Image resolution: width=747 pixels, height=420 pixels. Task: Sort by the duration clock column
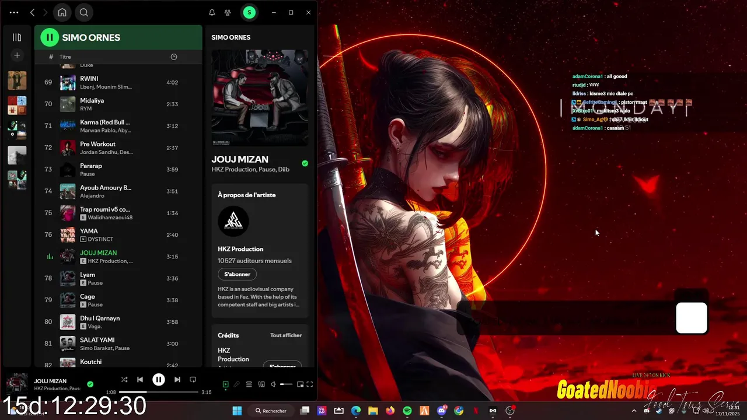point(173,57)
